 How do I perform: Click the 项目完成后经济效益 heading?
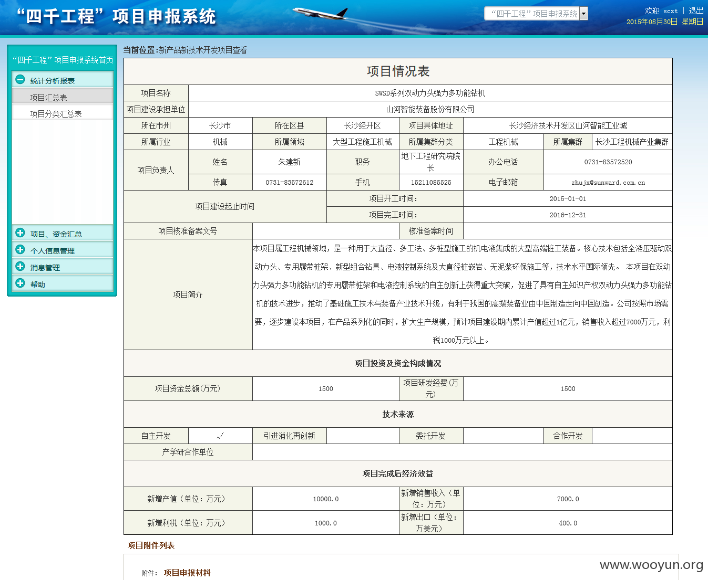(398, 473)
